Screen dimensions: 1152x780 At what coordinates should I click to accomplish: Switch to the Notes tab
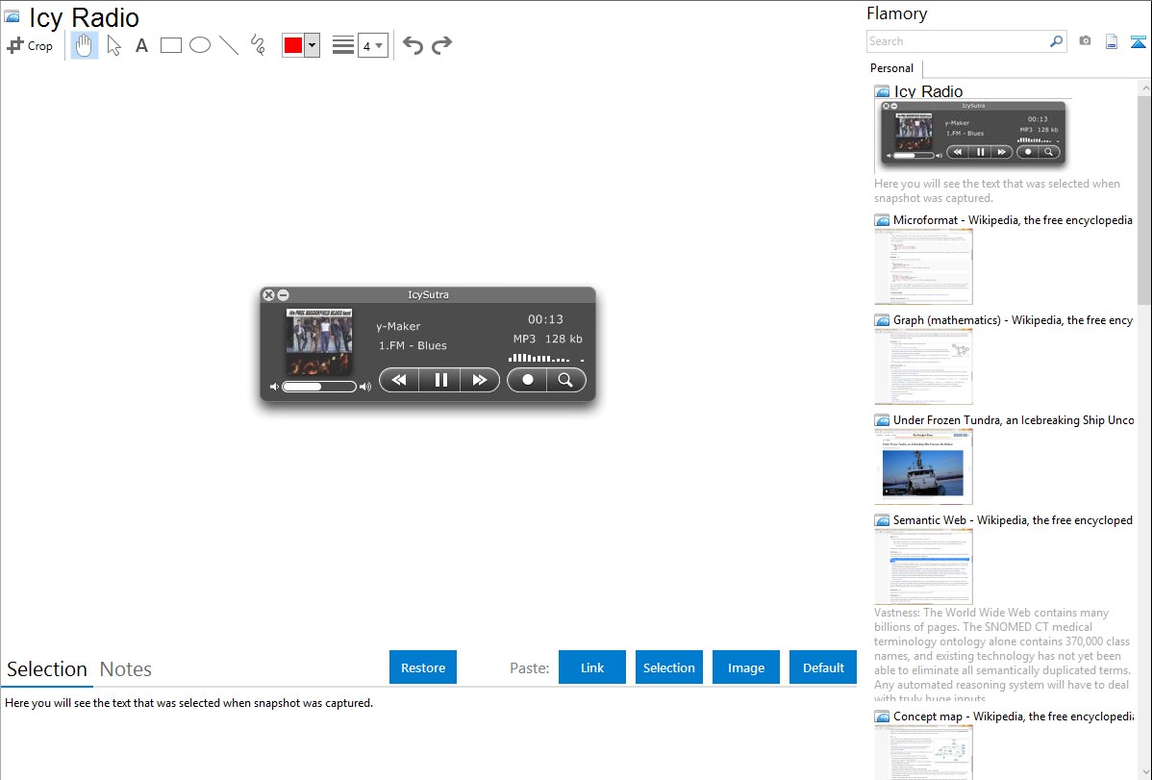126,669
